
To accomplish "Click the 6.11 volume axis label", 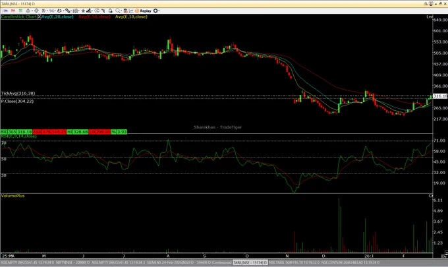I will pyautogui.click(x=438, y=200).
